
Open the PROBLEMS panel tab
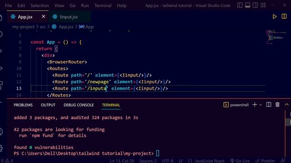click(23, 105)
